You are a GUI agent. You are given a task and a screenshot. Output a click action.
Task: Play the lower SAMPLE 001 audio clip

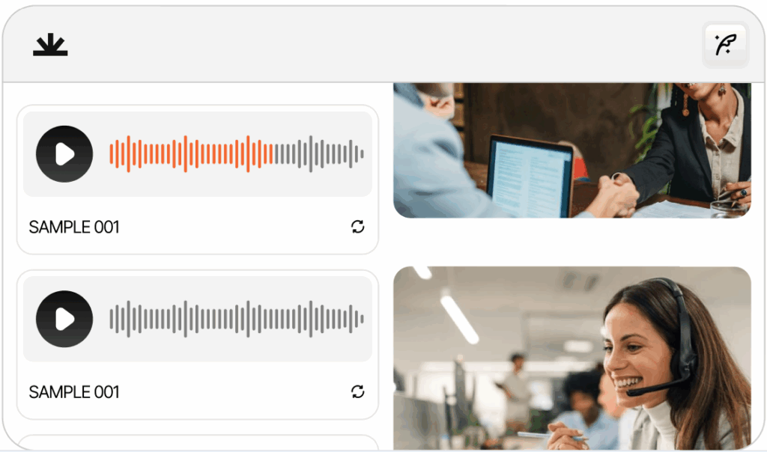[x=64, y=319]
